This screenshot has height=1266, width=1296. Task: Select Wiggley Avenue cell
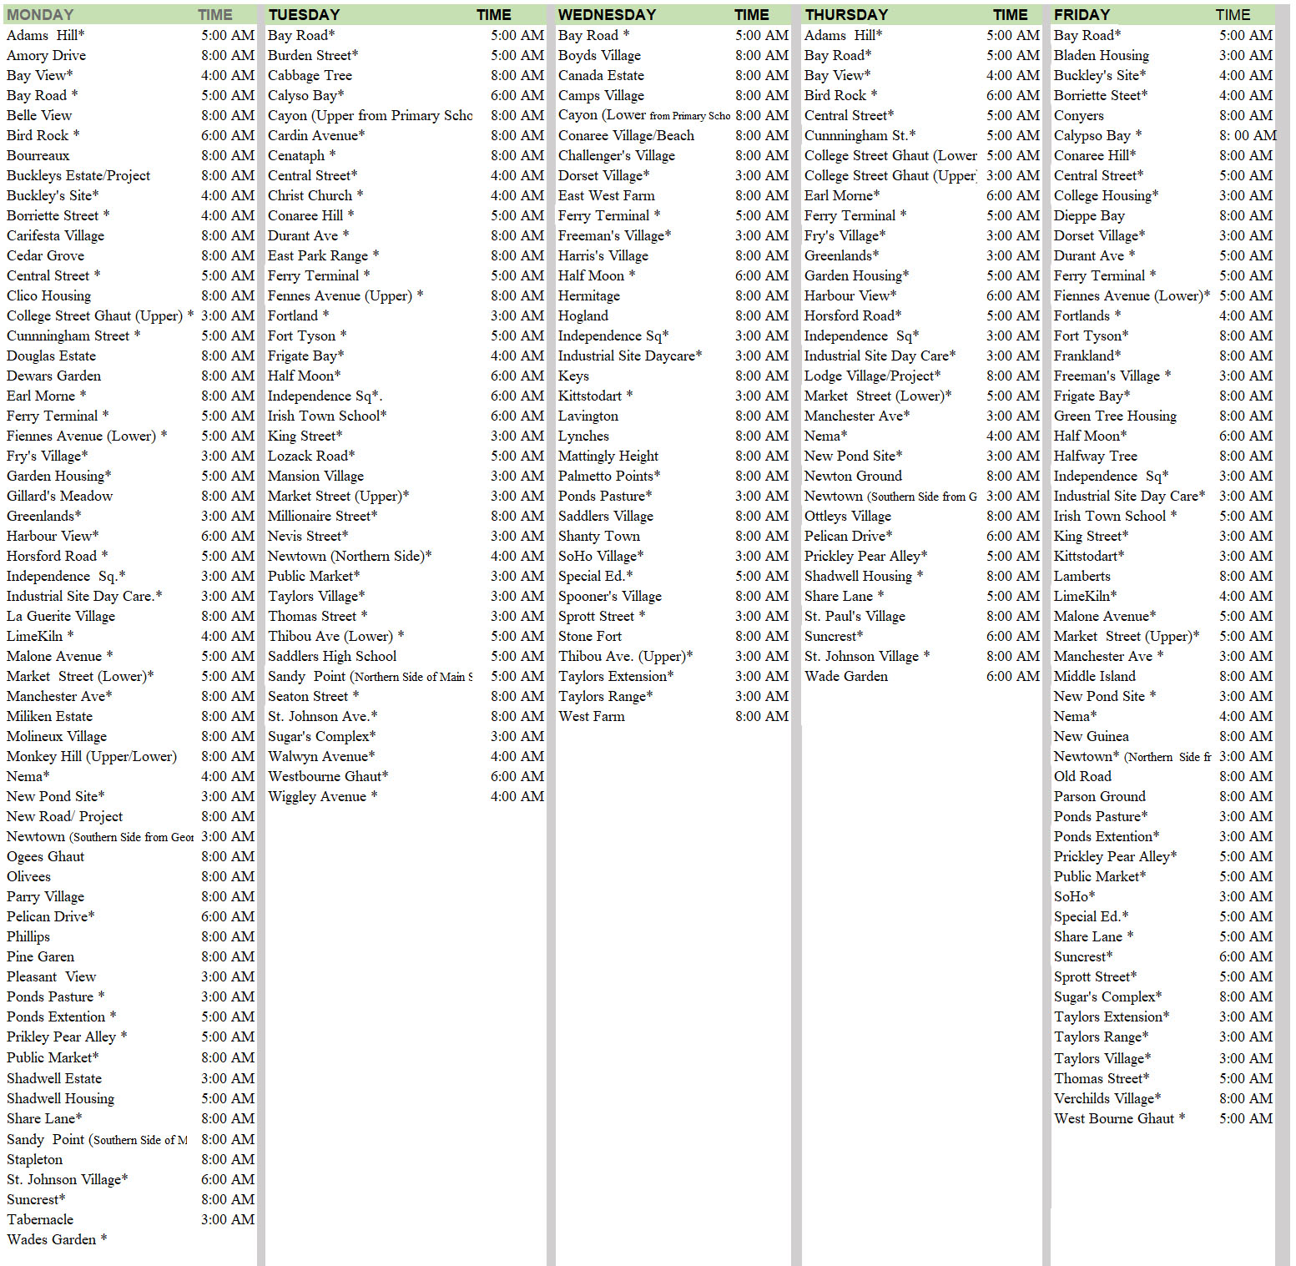click(x=322, y=796)
